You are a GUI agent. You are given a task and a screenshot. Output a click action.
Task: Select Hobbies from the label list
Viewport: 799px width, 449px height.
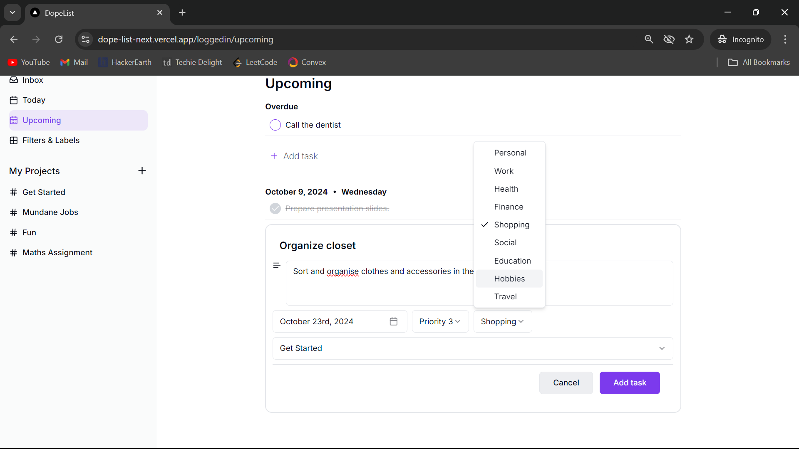509,279
